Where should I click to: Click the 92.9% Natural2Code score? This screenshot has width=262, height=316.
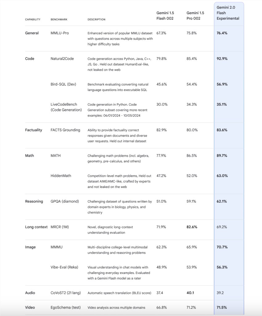click(222, 59)
